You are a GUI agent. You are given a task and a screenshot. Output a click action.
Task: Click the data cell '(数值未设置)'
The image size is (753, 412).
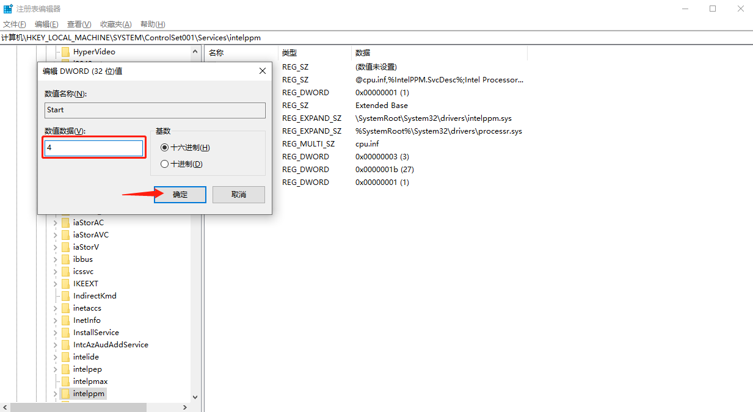[376, 67]
